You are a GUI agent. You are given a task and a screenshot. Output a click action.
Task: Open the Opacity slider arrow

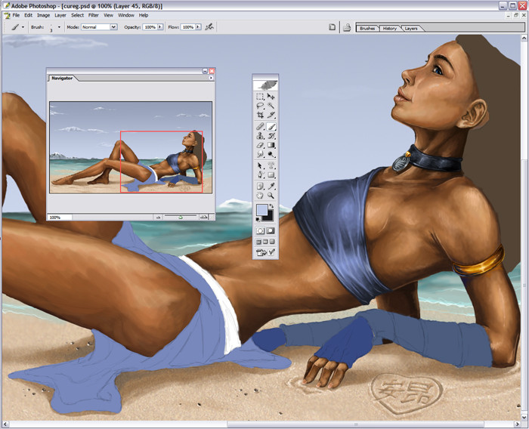[160, 27]
